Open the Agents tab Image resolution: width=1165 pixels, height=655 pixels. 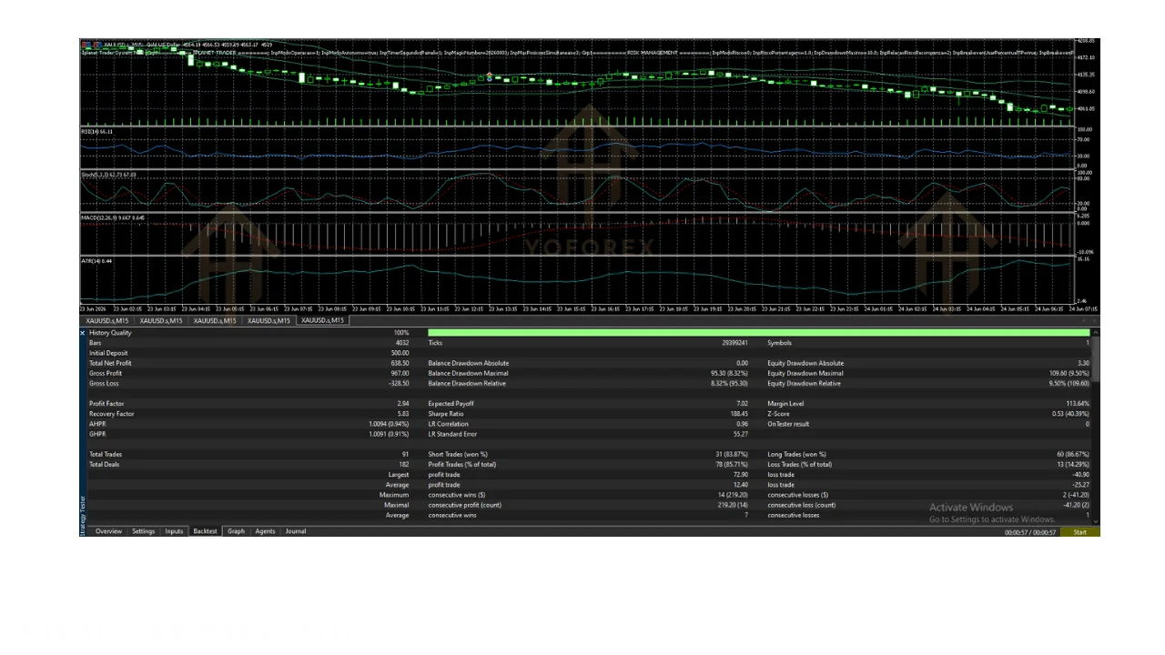point(265,531)
